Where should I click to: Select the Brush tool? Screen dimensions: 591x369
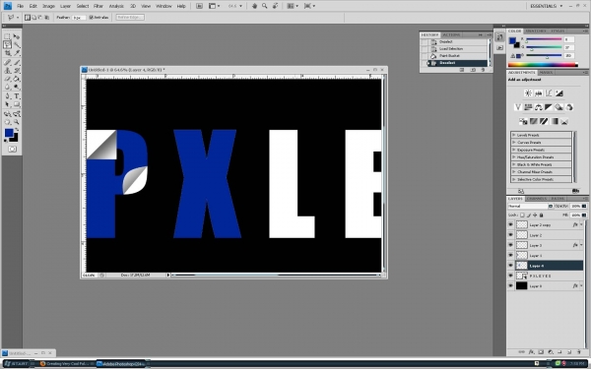pyautogui.click(x=17, y=63)
